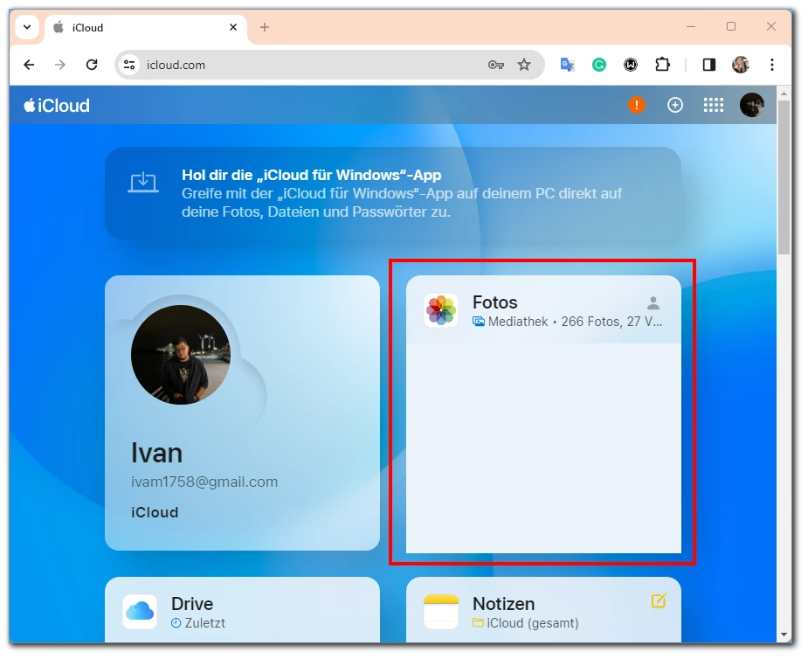
Task: Click the scrollbar down arrow
Action: pos(784,635)
